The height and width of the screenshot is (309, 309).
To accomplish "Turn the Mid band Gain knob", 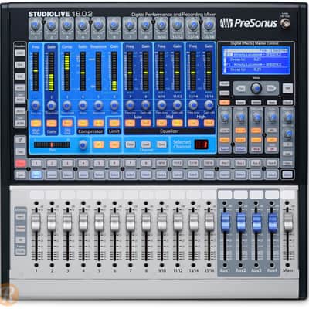I will (x=177, y=105).
